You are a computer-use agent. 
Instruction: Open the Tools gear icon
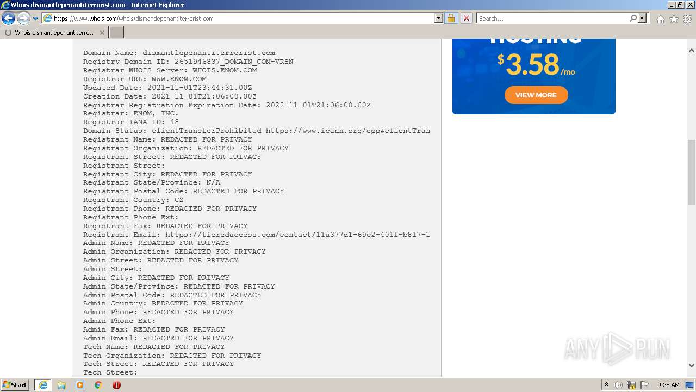click(687, 19)
